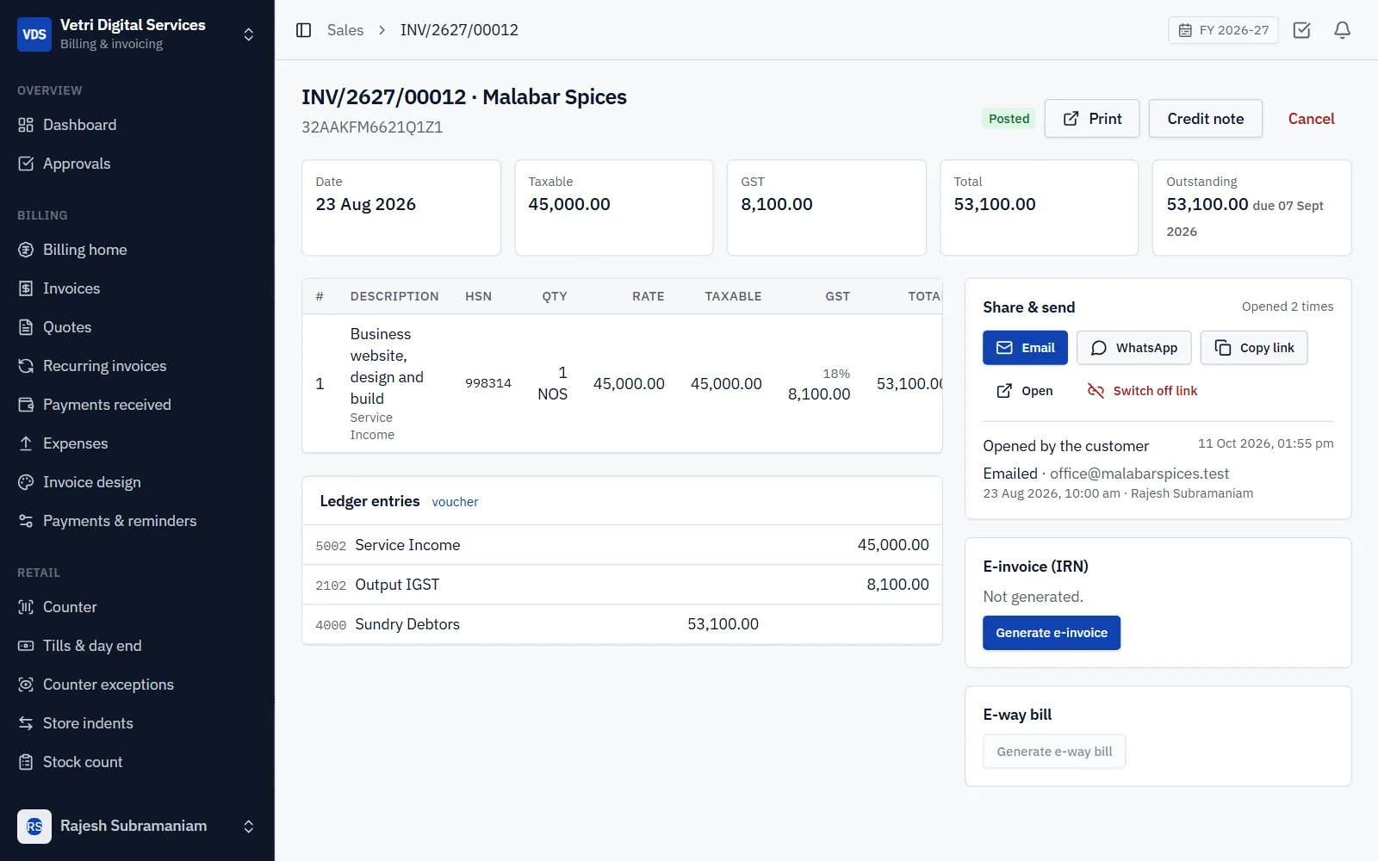This screenshot has height=861, width=1378.
Task: Click the Payments received wallet icon
Action: (x=26, y=405)
